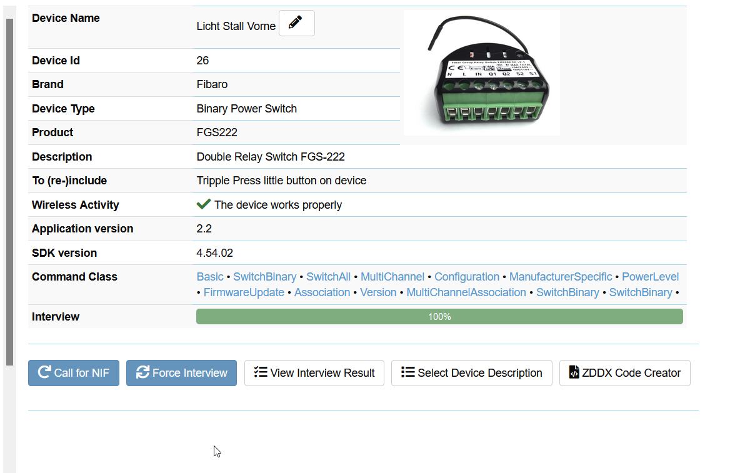
Task: Open the MultiChannelAssociation command class
Action: 466,292
